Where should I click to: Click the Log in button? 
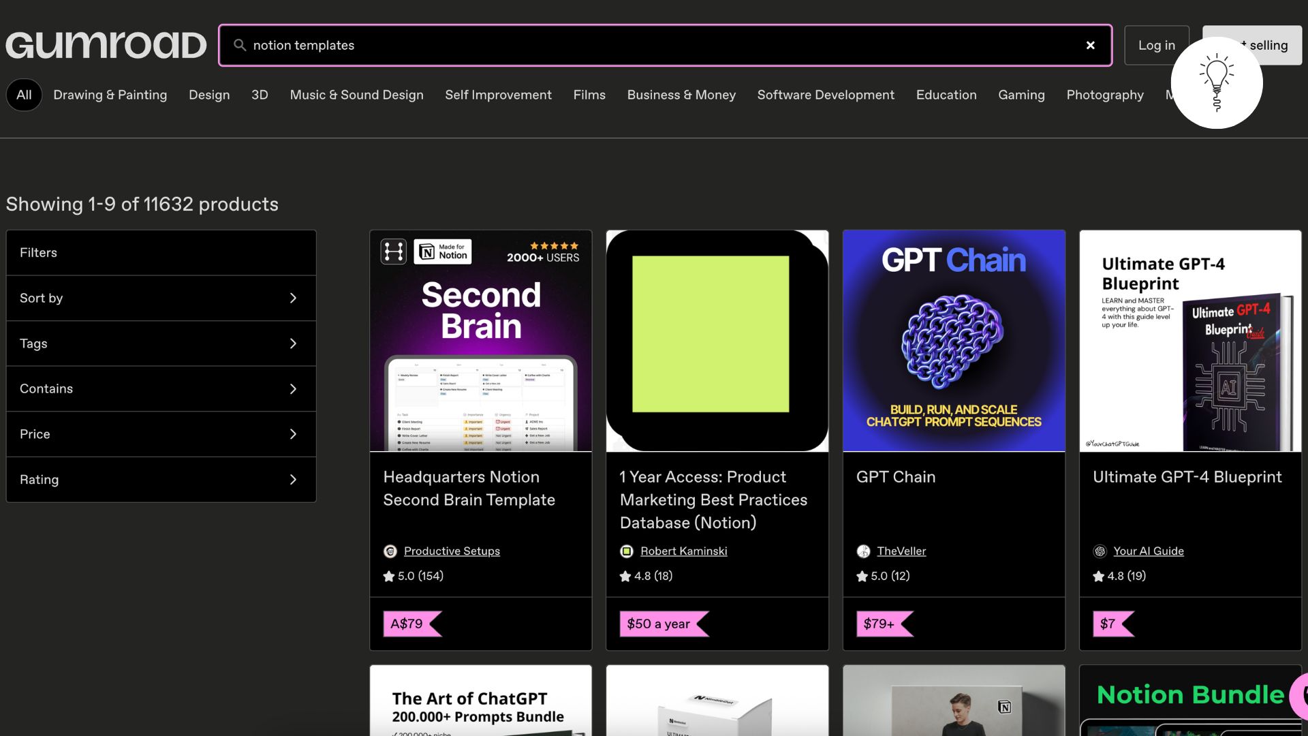(1156, 45)
